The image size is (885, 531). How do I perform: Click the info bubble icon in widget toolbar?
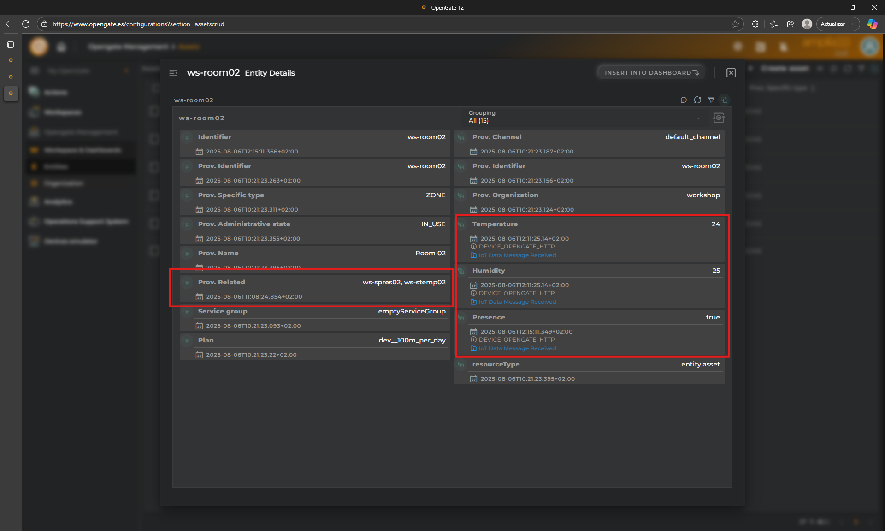pyautogui.click(x=684, y=100)
